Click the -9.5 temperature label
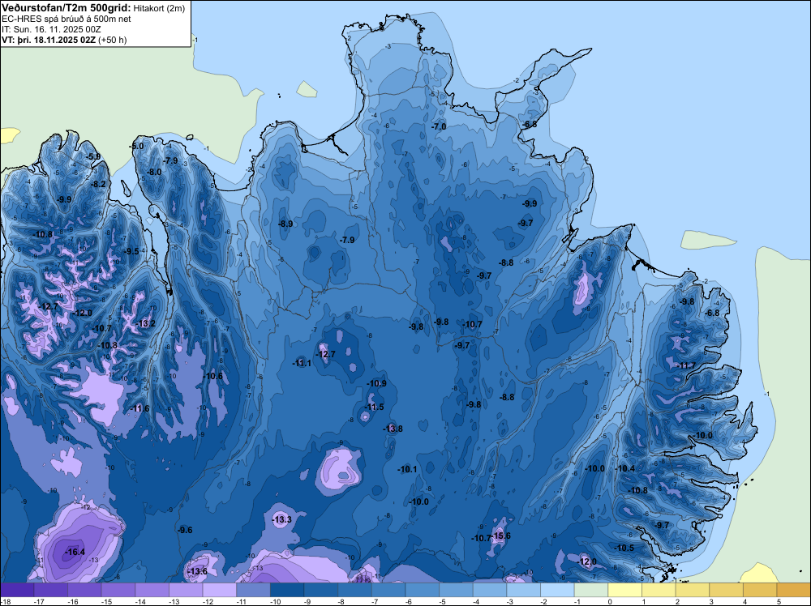The height and width of the screenshot is (606, 811). pos(131,252)
